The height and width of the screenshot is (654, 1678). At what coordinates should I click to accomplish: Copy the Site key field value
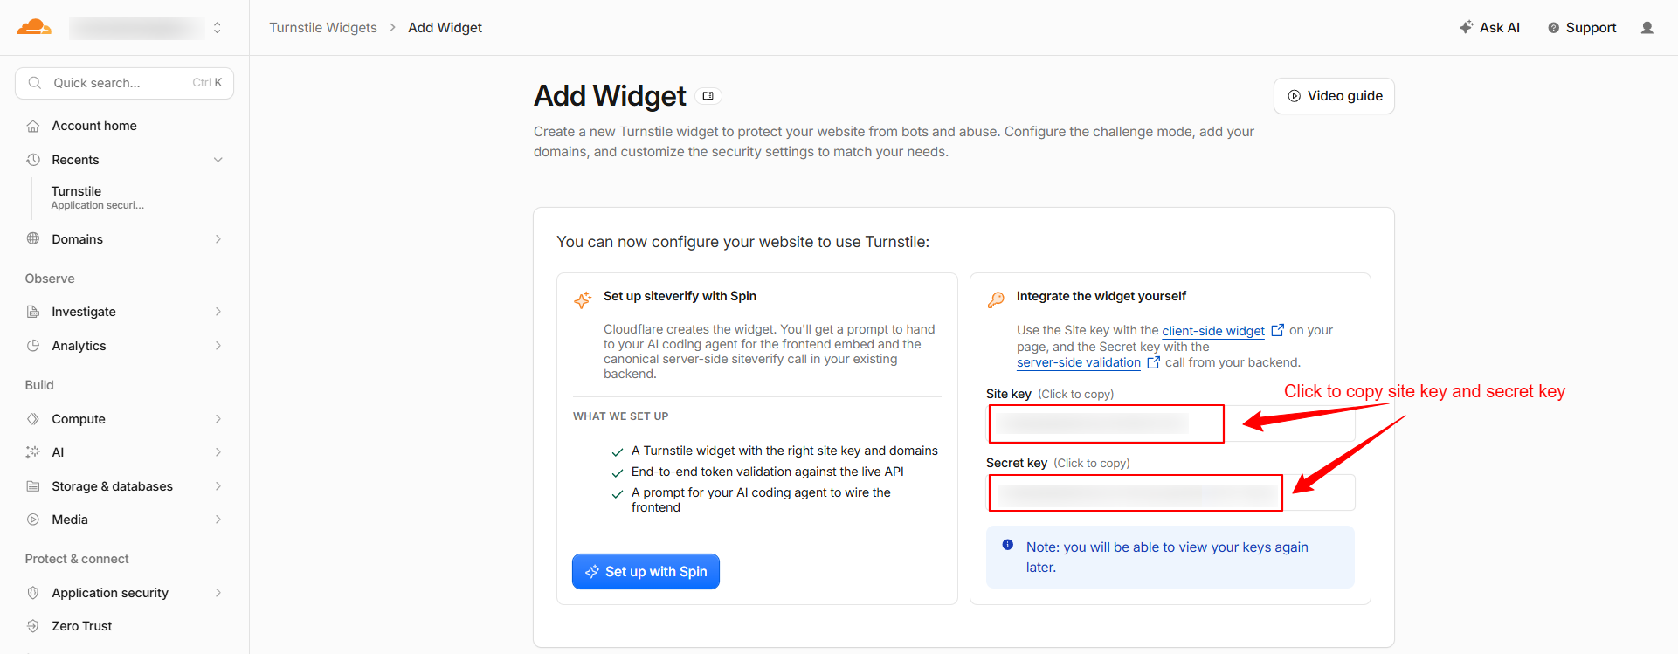[x=1170, y=424]
